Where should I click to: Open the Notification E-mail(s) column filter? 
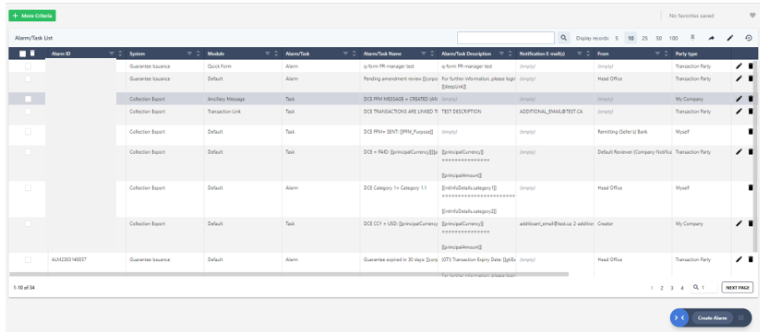tap(580, 54)
